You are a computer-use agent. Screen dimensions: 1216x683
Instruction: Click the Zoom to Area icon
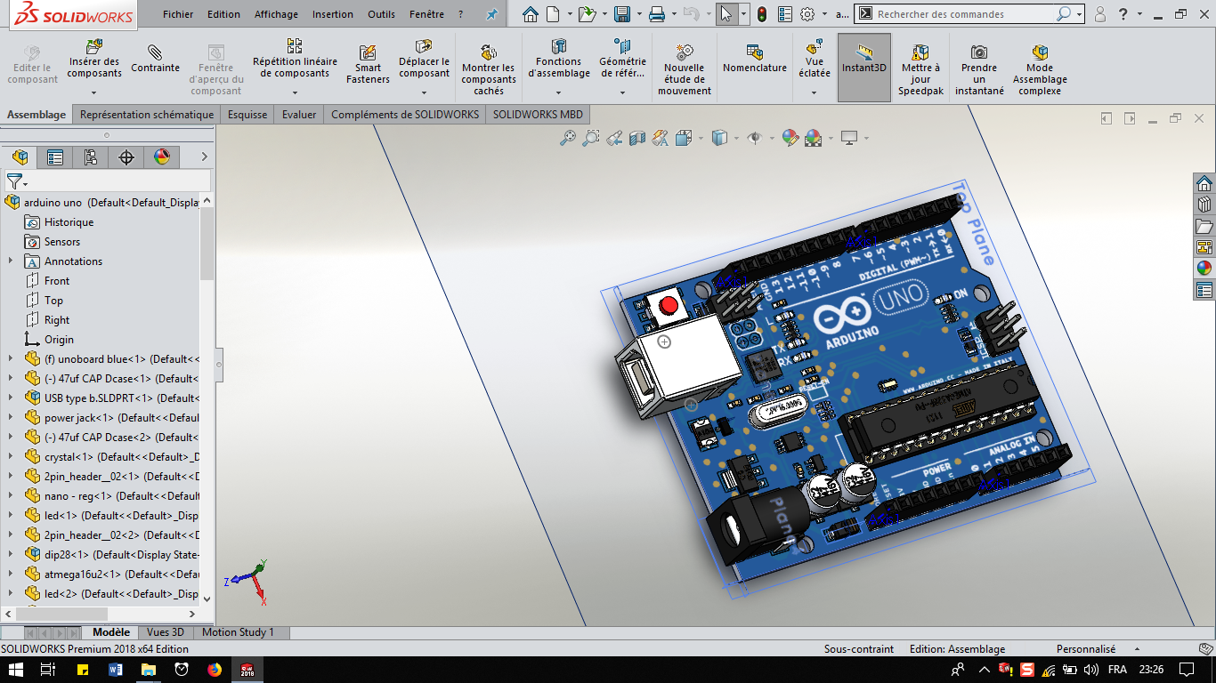[590, 138]
